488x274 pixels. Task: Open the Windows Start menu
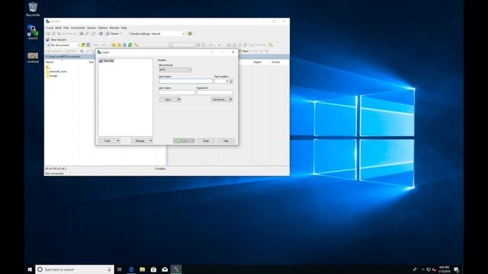point(30,269)
